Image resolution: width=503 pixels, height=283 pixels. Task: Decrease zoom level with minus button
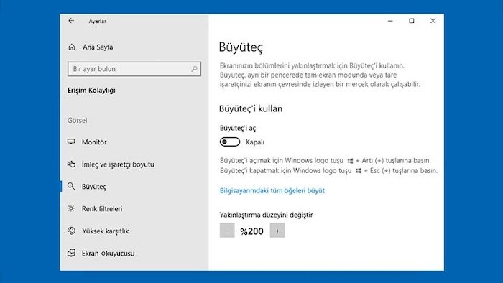point(227,231)
